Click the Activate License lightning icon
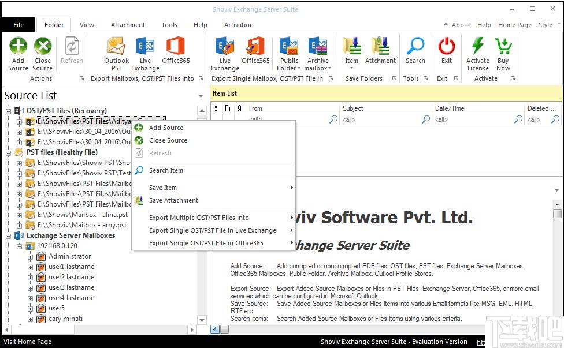Screen dimensions: 564x348 478,46
